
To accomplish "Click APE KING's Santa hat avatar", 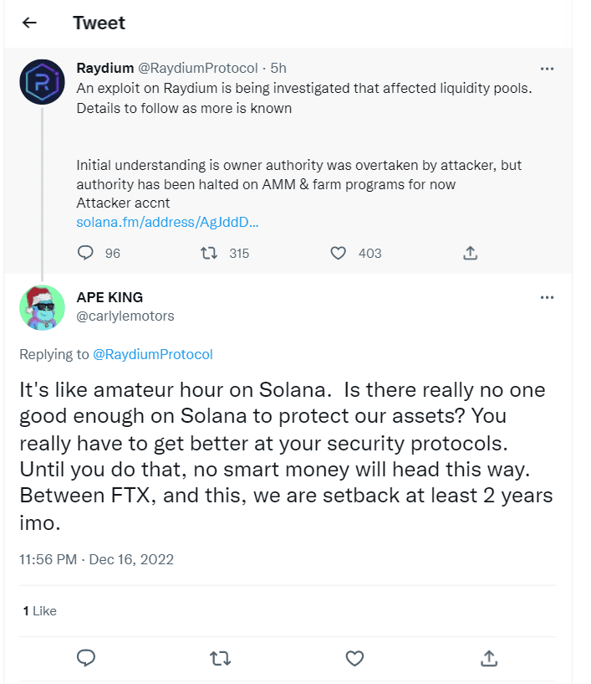I will coord(42,308).
